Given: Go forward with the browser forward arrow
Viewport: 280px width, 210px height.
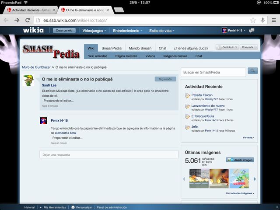Looking at the screenshot, I should pos(17,20).
